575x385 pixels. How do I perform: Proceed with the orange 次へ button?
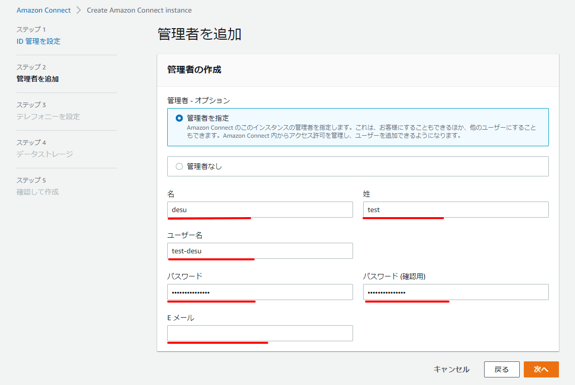point(541,369)
